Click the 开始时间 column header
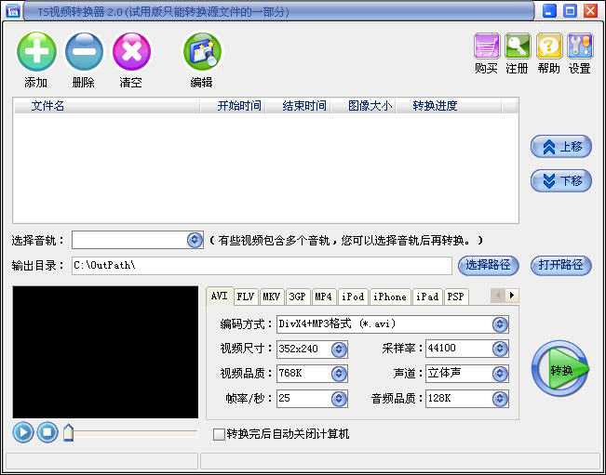This screenshot has height=475, width=606. click(x=233, y=106)
